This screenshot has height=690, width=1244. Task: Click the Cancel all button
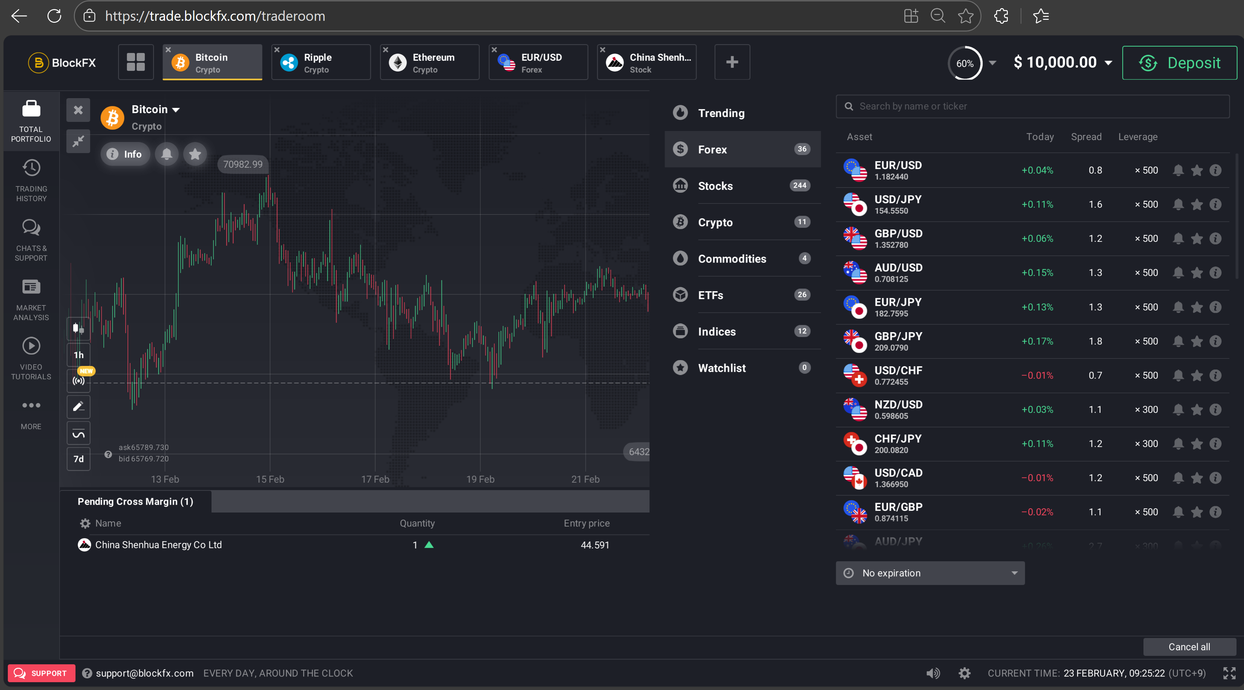(x=1189, y=647)
